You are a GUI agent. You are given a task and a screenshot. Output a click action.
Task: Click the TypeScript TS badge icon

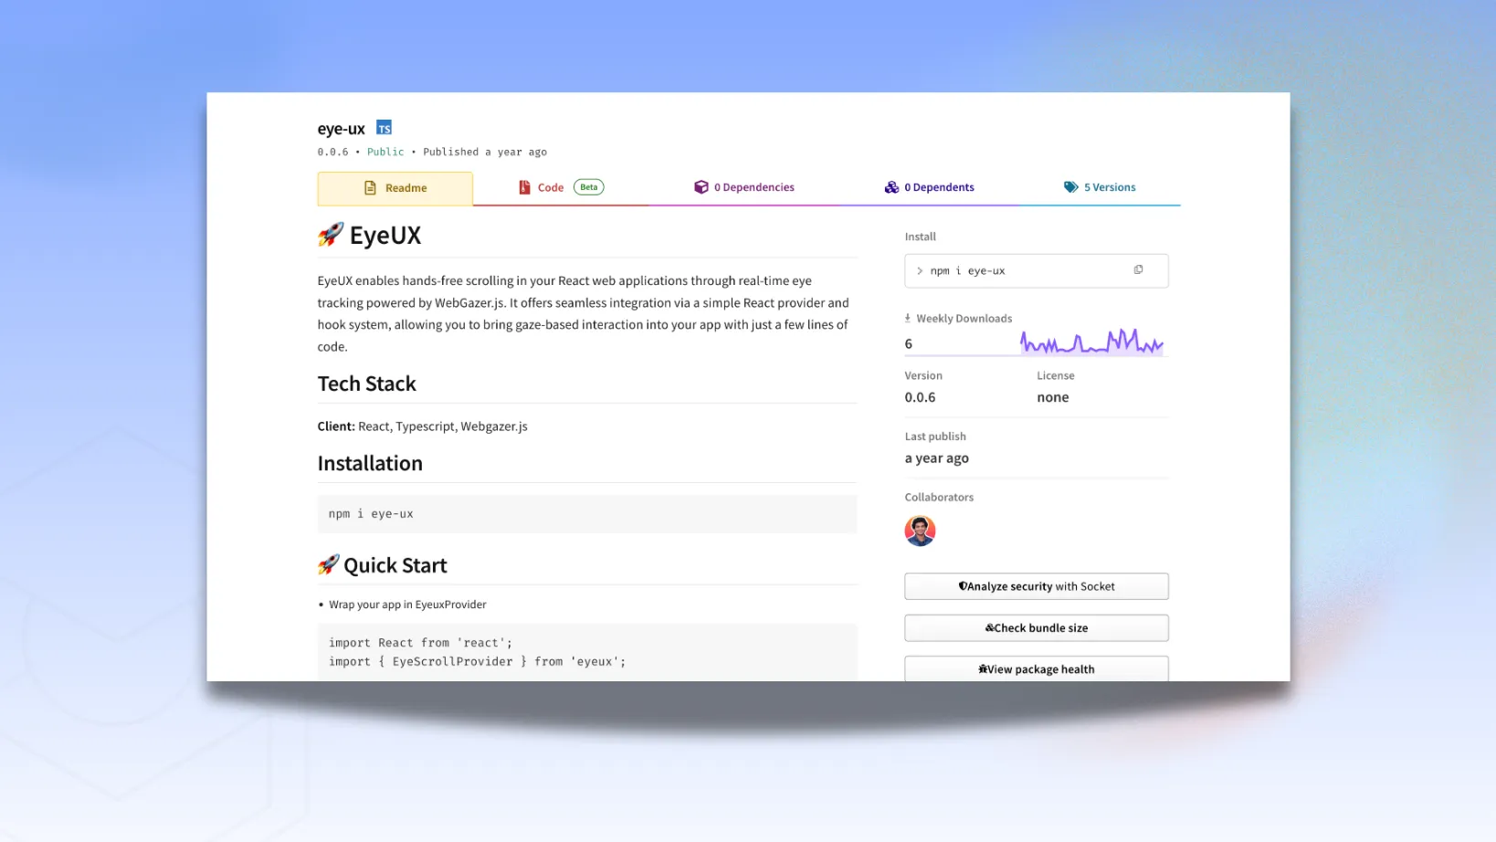tap(384, 128)
